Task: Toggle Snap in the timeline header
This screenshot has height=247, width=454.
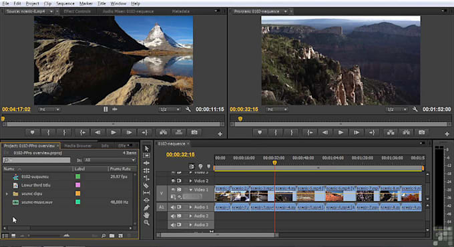Action: 192,166
